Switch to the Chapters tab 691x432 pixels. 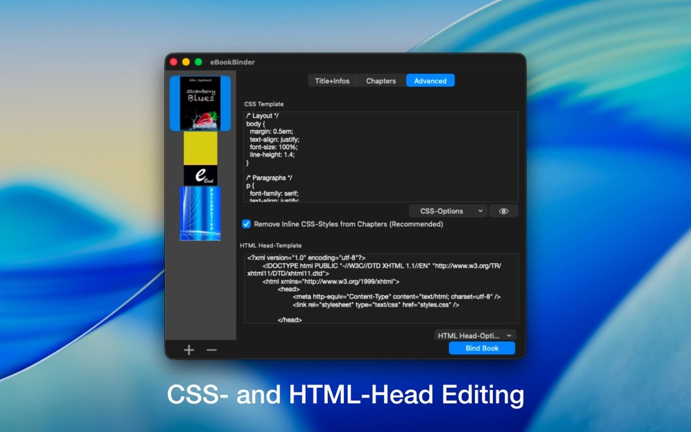point(381,81)
